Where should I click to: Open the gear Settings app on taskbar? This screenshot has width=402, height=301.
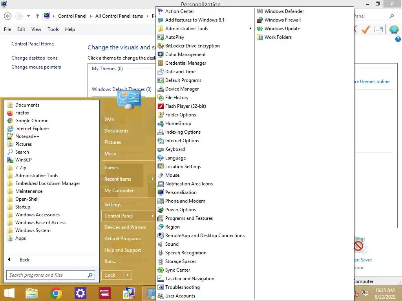click(80, 293)
